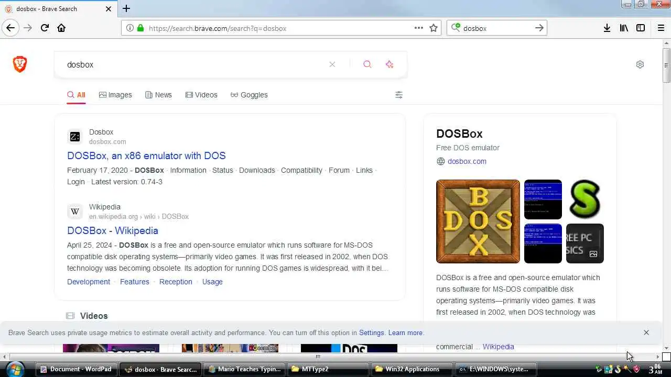Open the large DOSBox logo image
The width and height of the screenshot is (671, 377).
point(478,221)
